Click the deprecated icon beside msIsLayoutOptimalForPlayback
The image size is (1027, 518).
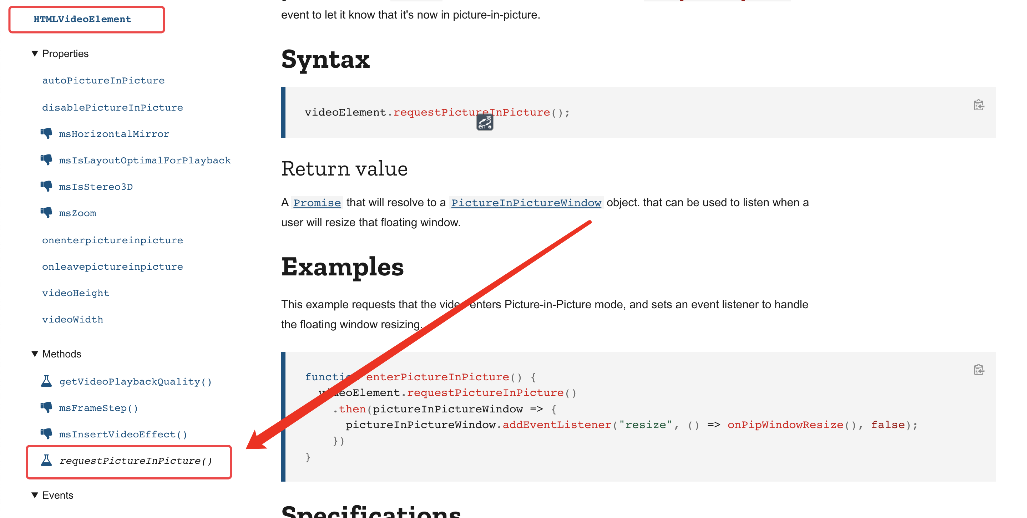pos(47,159)
